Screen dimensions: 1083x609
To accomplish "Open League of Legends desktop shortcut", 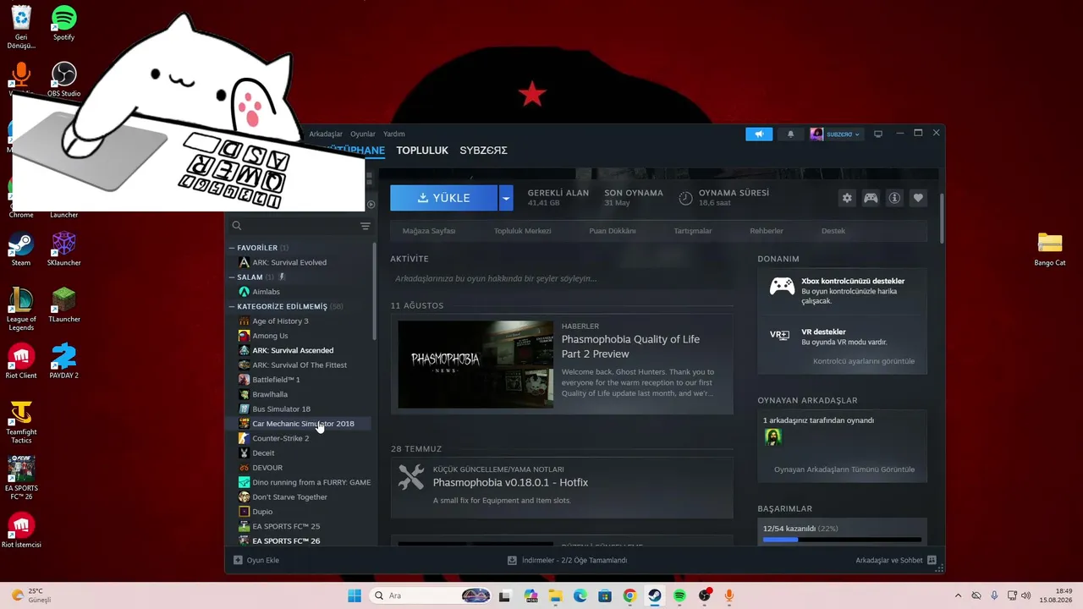I will 21,310.
